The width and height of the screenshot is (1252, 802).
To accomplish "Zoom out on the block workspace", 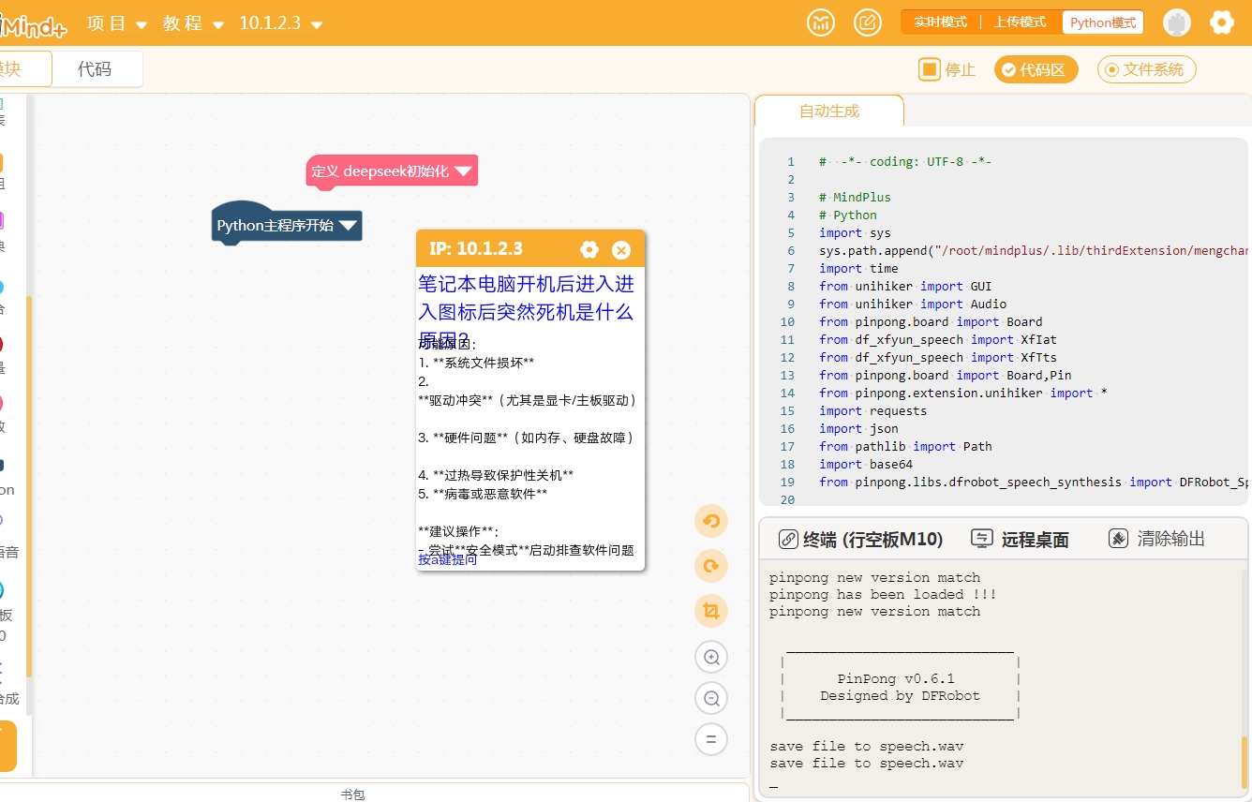I will pos(711,698).
